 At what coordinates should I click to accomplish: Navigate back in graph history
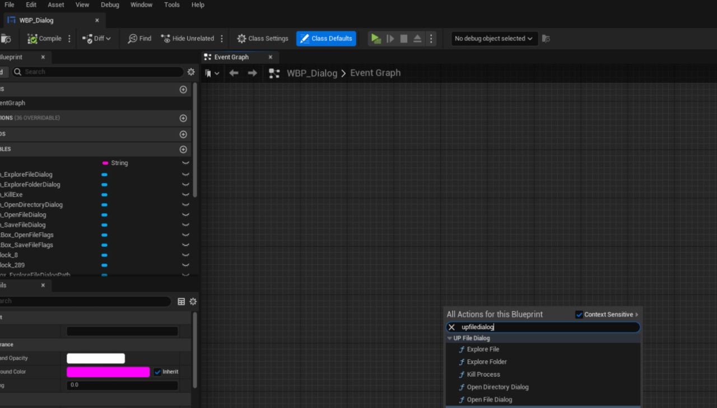[x=234, y=73]
